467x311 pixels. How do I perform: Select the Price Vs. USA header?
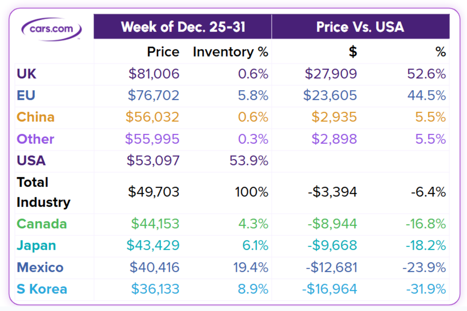(x=360, y=27)
